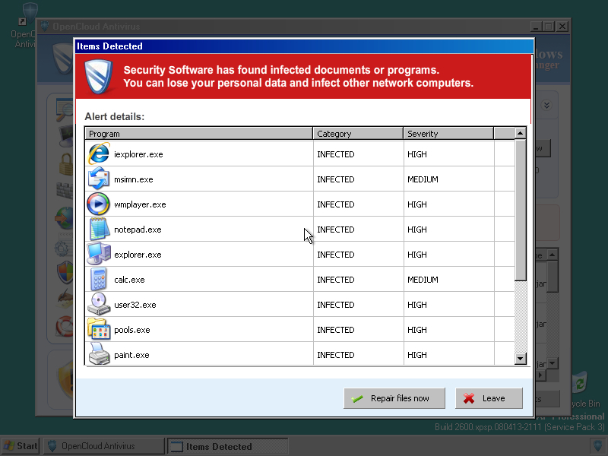608x456 pixels.
Task: Click the tray shield icon in the taskbar
Action: click(598, 445)
